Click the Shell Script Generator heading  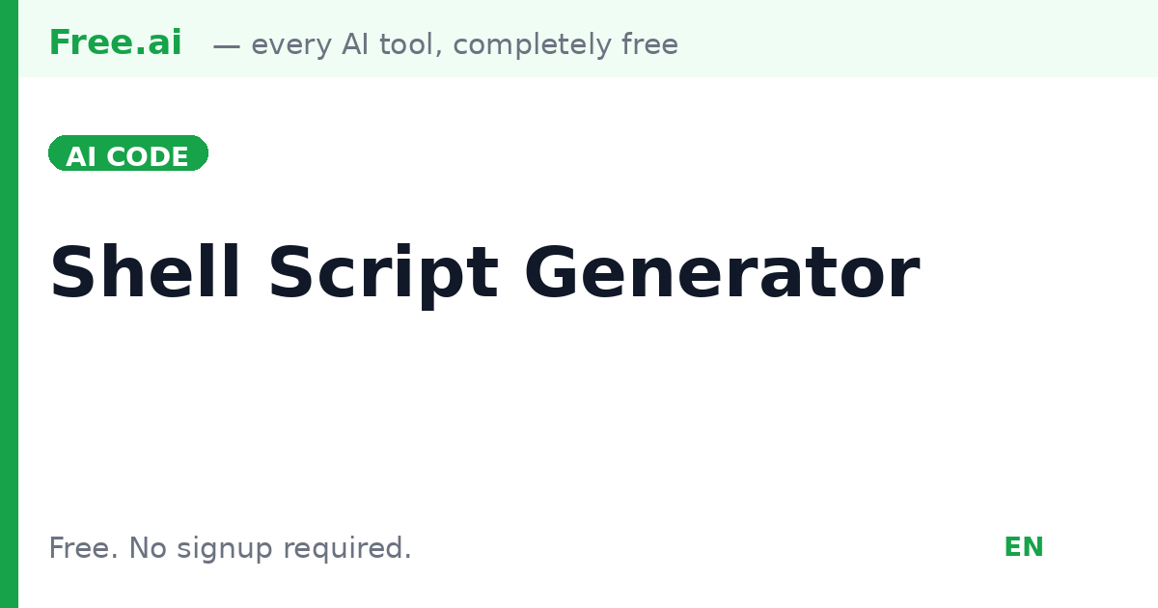click(484, 275)
